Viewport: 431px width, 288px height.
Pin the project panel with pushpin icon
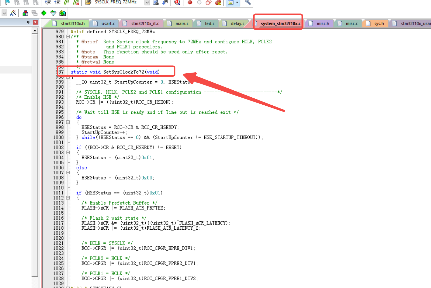[28, 22]
